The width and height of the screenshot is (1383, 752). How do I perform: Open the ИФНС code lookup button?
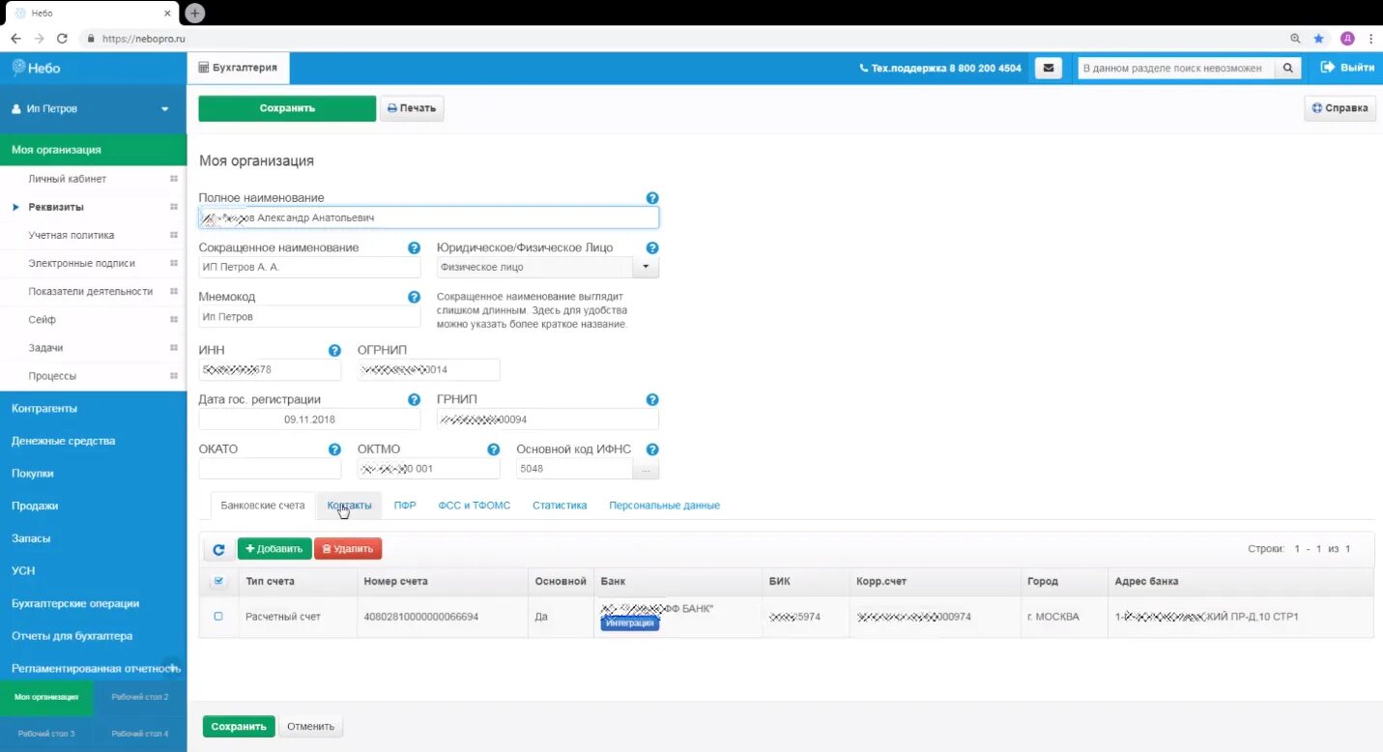(645, 469)
